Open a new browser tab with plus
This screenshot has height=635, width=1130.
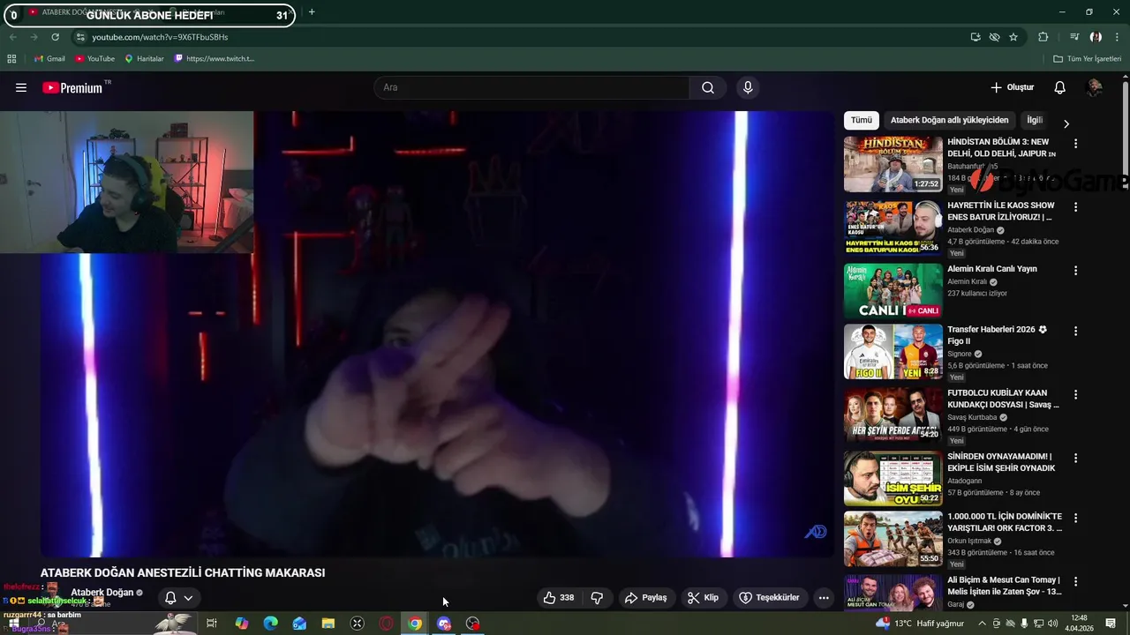[312, 12]
